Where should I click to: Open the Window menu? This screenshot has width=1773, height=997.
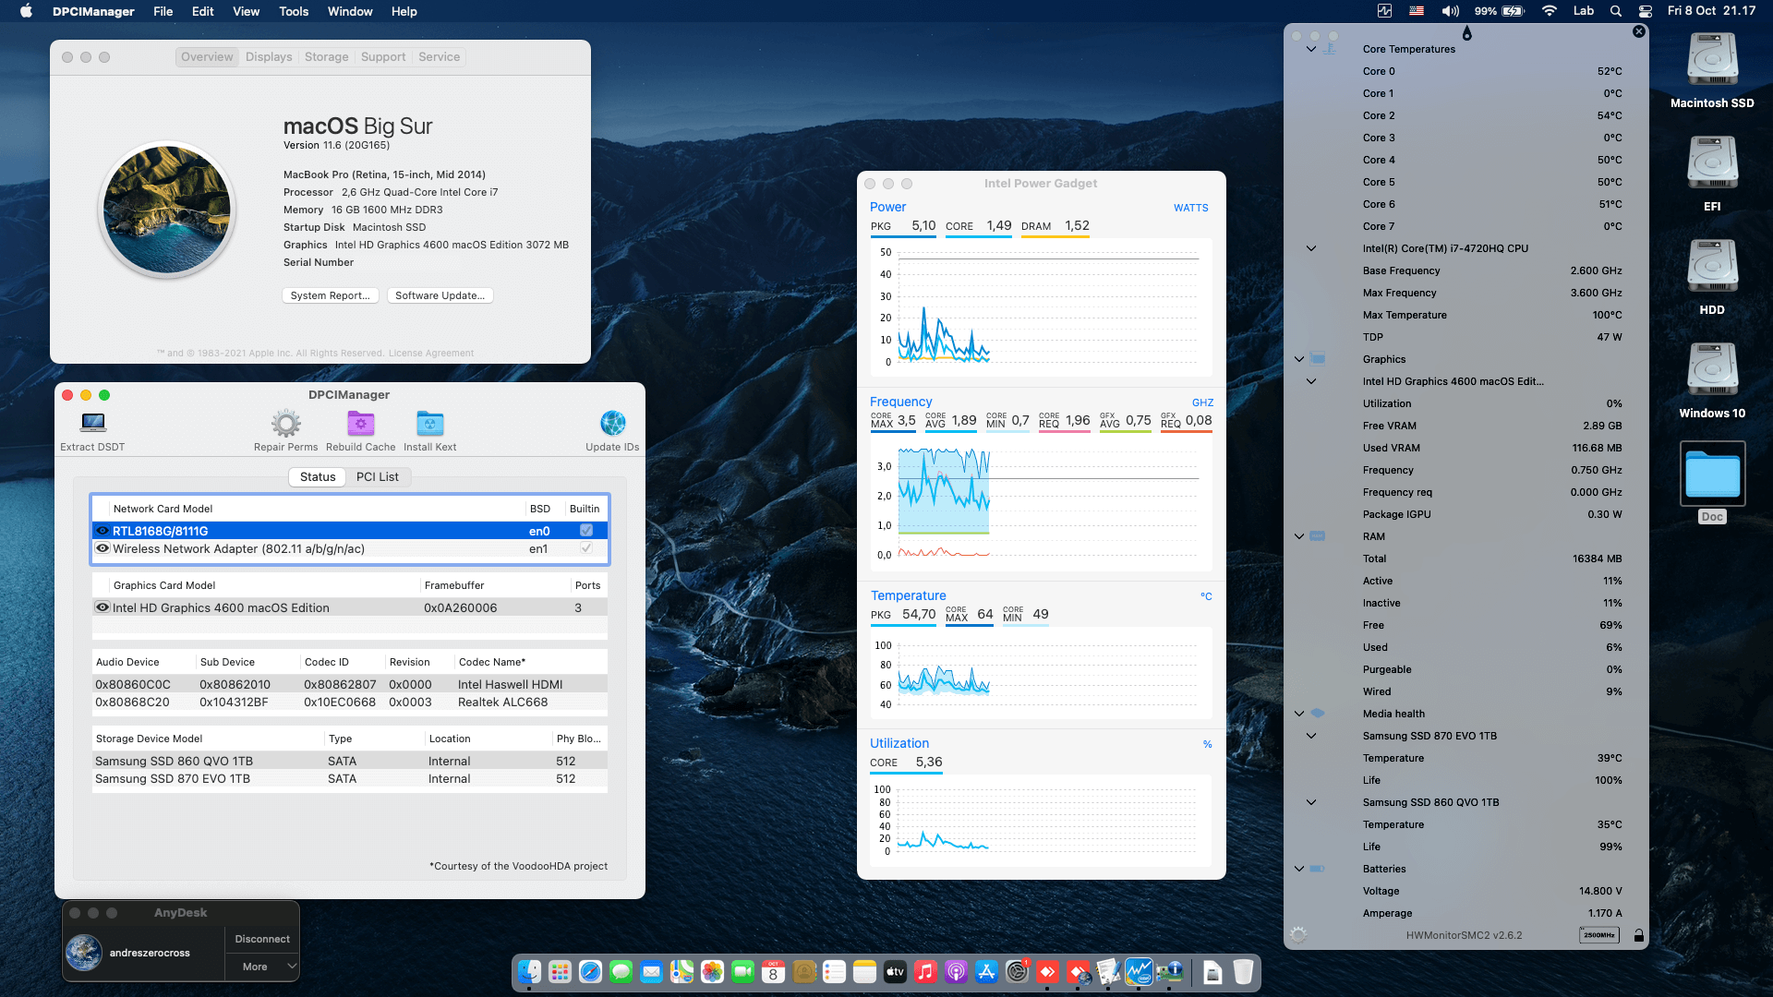350,11
